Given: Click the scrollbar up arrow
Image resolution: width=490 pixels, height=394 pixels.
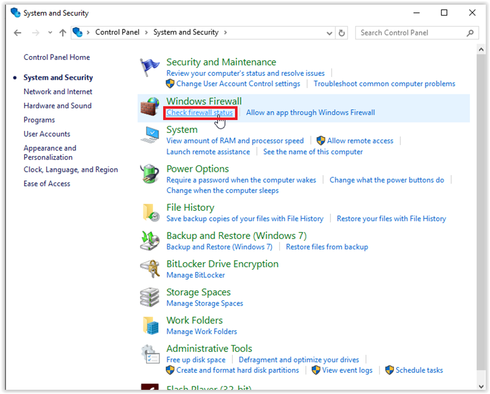Looking at the screenshot, I should pyautogui.click(x=481, y=49).
